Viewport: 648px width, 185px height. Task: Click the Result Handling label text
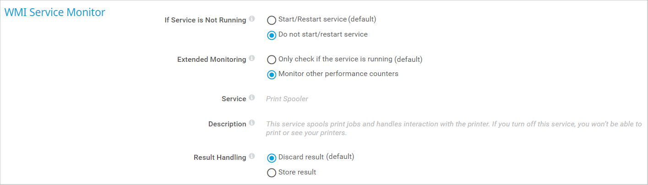[220, 158]
